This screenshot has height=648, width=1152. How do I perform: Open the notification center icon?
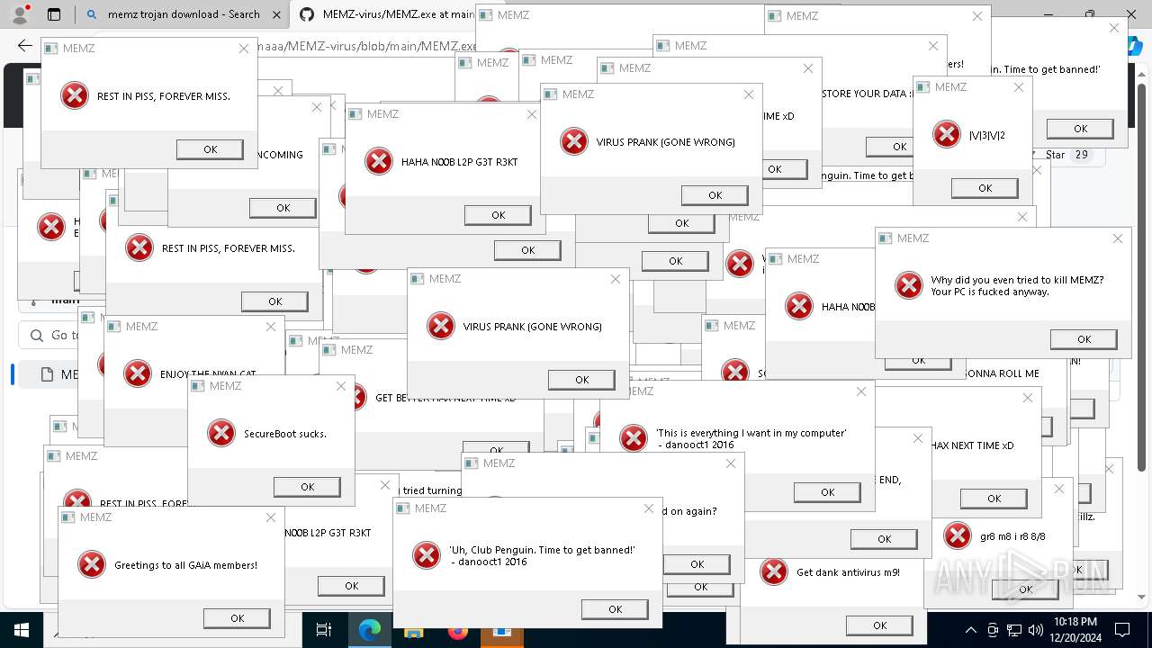point(1122,630)
